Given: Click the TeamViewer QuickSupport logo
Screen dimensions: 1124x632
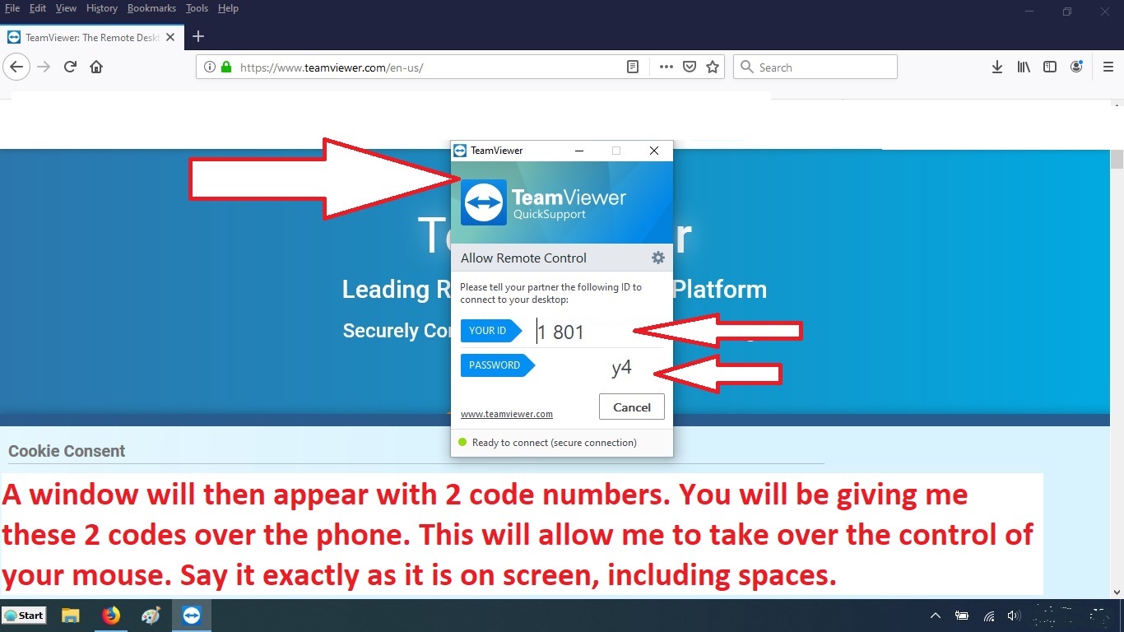Looking at the screenshot, I should point(483,202).
